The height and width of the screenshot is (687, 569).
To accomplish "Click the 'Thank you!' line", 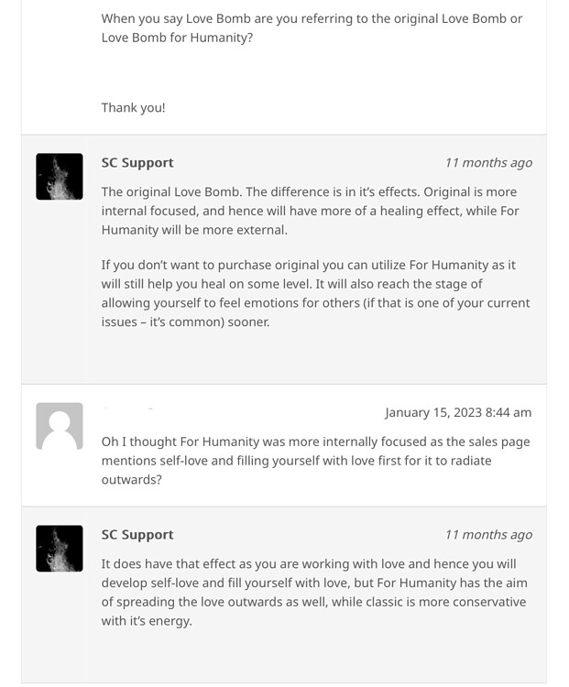I will click(133, 107).
